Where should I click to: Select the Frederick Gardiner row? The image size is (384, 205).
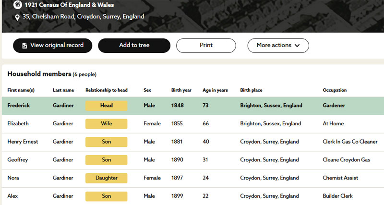pyautogui.click(x=18, y=106)
